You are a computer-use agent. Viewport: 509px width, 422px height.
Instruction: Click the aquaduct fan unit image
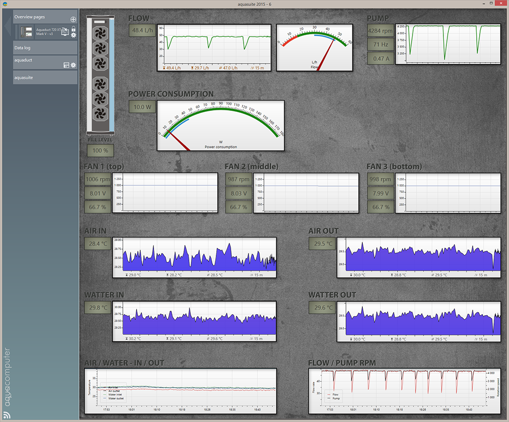[101, 75]
